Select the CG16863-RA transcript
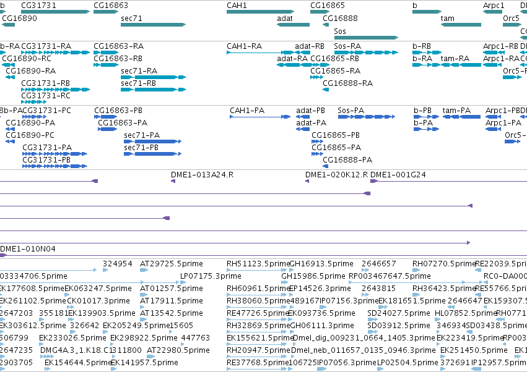This screenshot has width=527, height=372. click(x=106, y=53)
